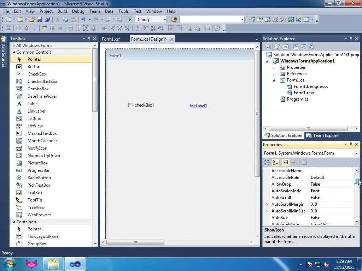Toggle auto-hide pin on Properties panel
This screenshot has width=362, height=271.
pyautogui.click(x=351, y=144)
